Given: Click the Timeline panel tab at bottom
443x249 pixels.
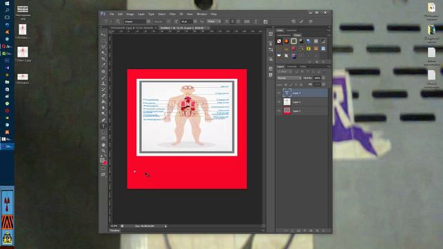Looking at the screenshot, I should [115, 230].
